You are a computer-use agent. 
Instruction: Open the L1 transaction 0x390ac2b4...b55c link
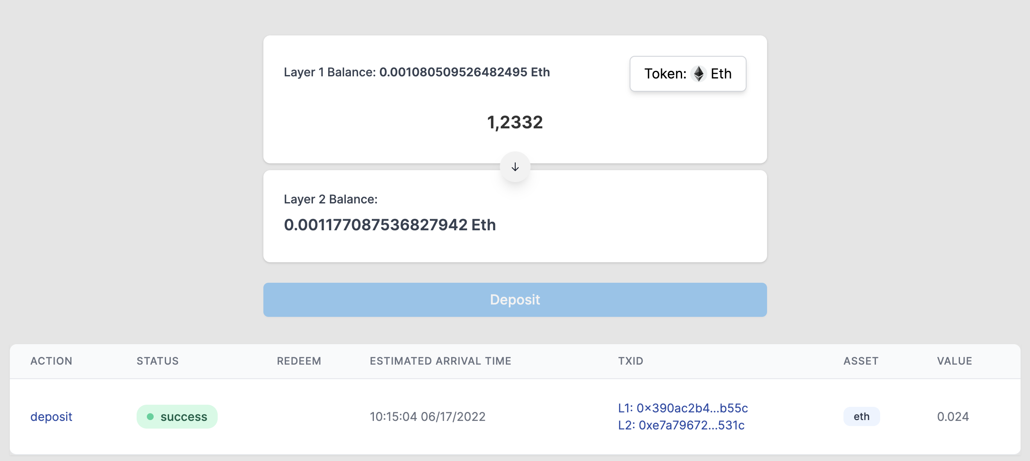point(683,408)
